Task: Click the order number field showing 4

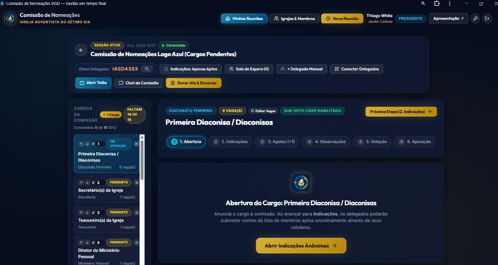Action: pyautogui.click(x=100, y=243)
